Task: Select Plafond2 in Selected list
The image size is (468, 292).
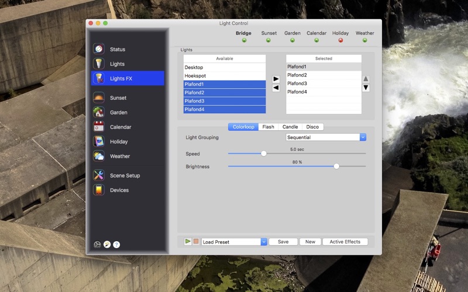Action: pyautogui.click(x=324, y=75)
